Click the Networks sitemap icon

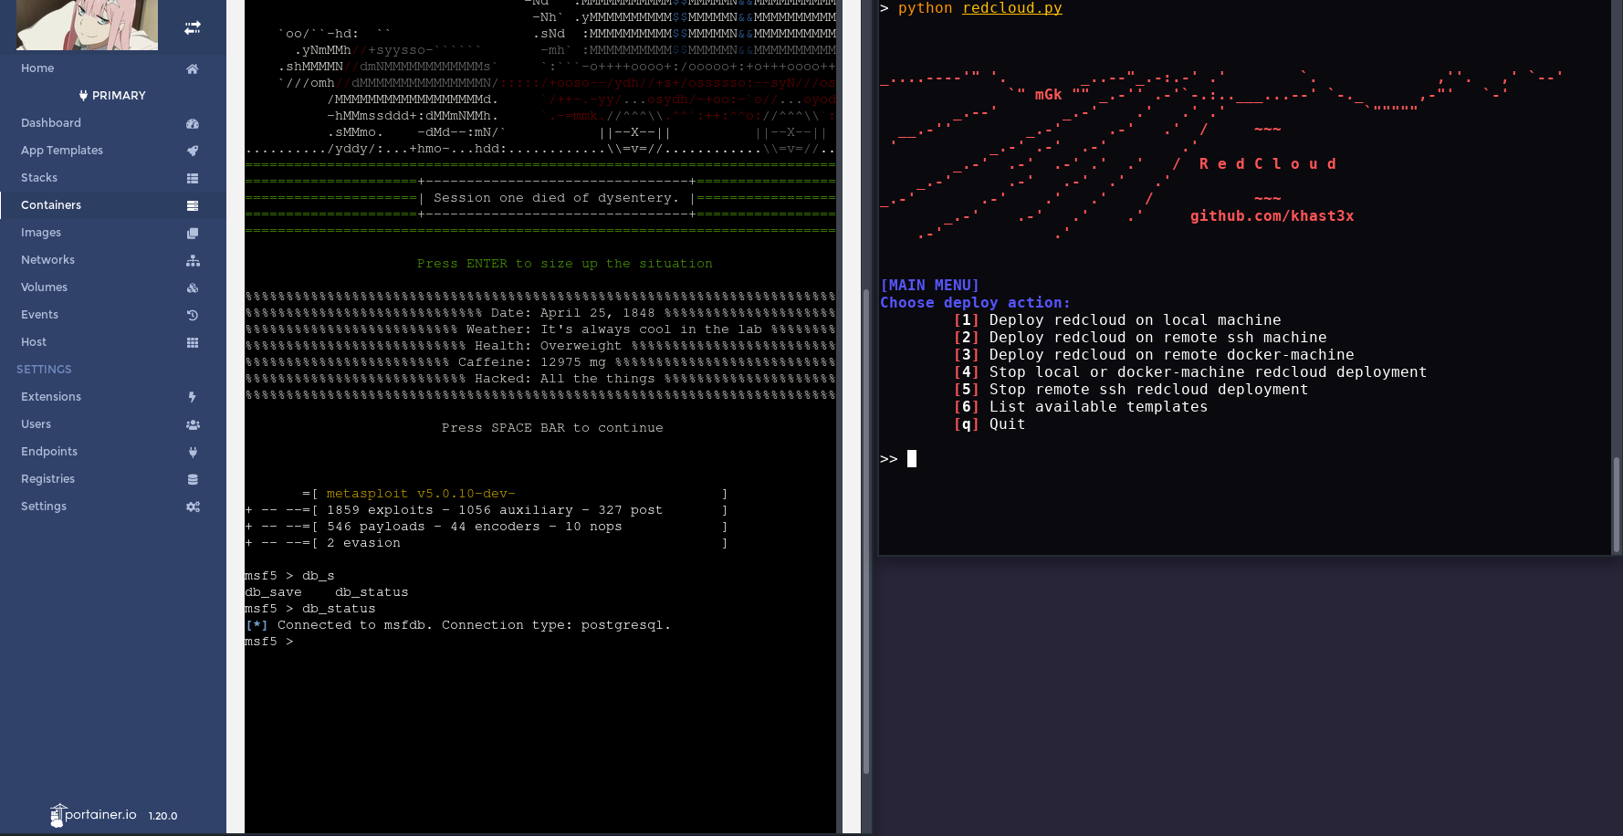click(x=193, y=260)
